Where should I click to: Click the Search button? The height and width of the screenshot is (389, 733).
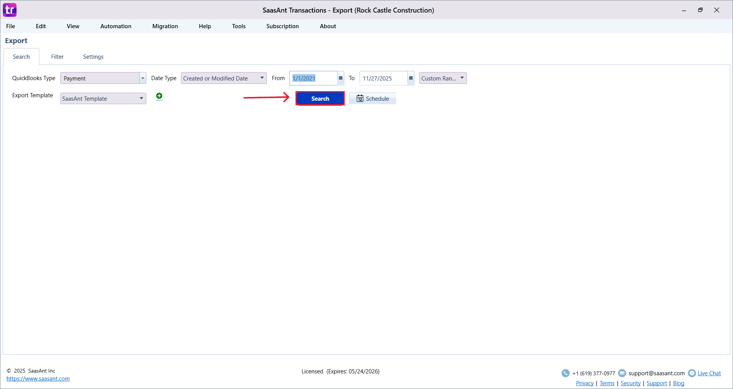320,98
